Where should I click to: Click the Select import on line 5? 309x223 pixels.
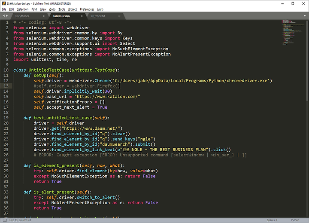pyautogui.click(x=127, y=44)
